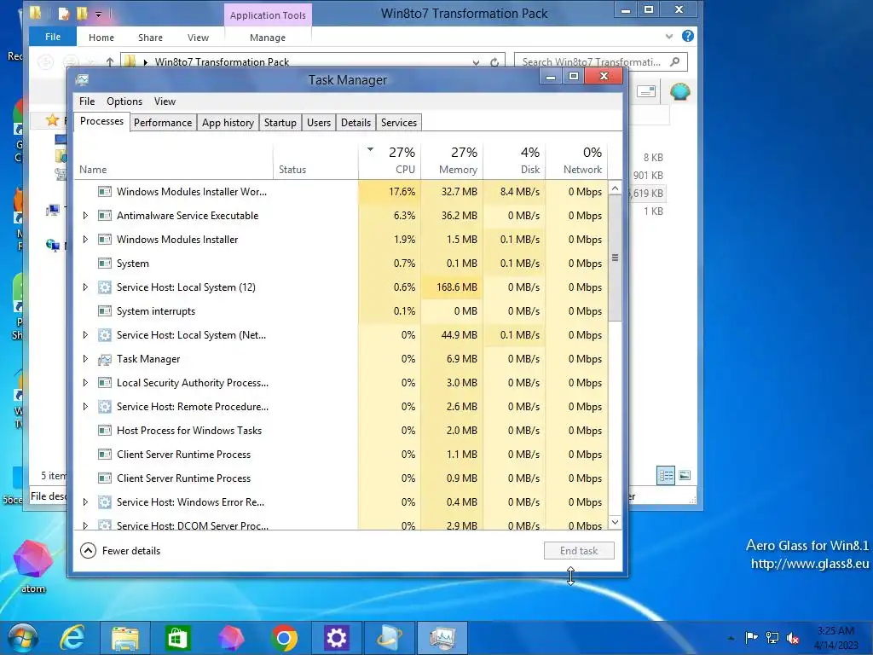Click the Task Manager taskbar icon

[442, 638]
